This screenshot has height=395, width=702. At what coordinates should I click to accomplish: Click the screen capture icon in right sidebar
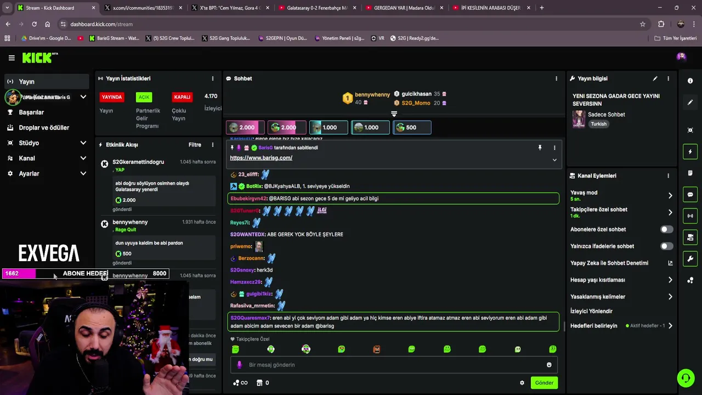coord(690,130)
